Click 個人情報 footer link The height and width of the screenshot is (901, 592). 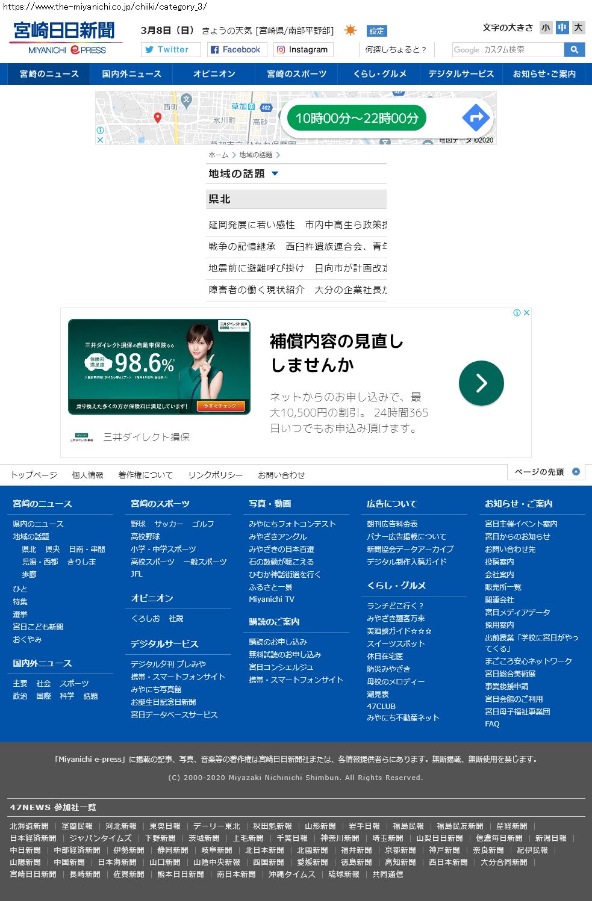[x=88, y=475]
